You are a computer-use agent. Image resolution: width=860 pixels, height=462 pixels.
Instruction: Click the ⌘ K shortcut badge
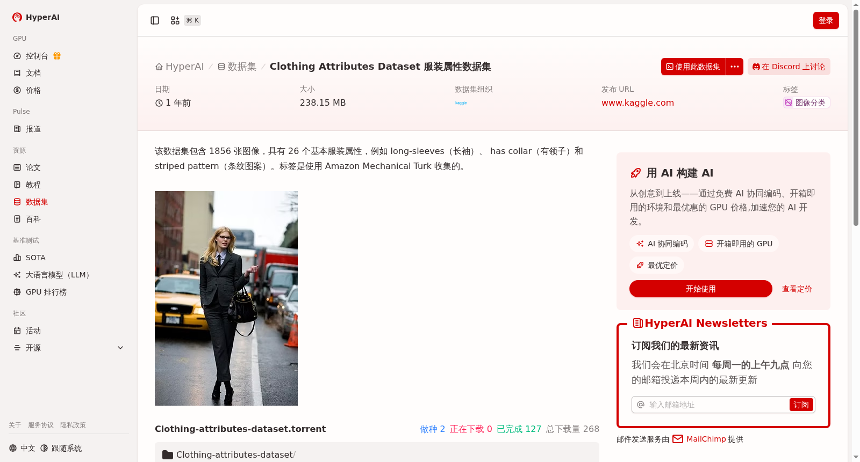coord(192,20)
